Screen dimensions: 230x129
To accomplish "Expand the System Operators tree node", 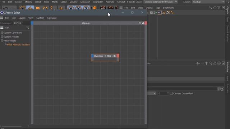I will [x=2, y=33].
